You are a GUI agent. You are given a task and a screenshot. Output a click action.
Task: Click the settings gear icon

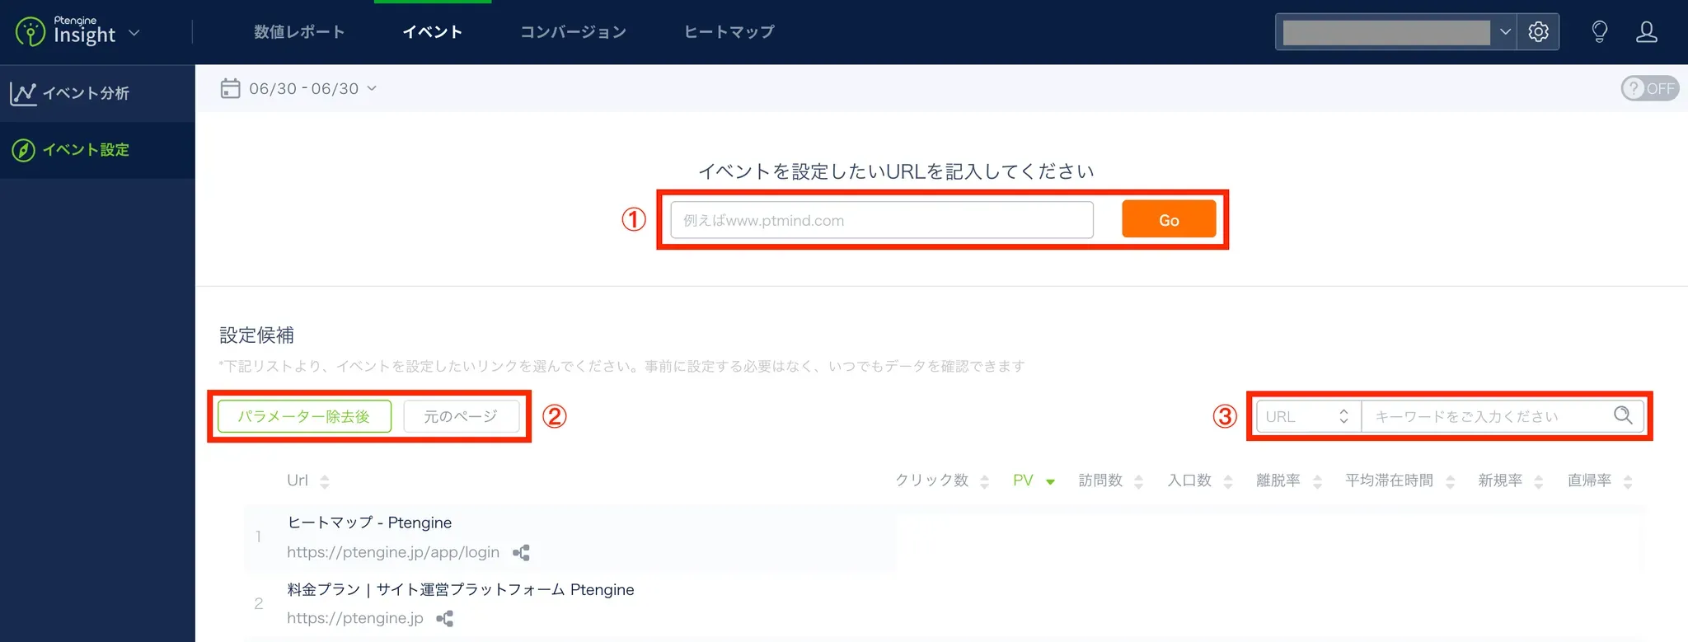[x=1538, y=32]
